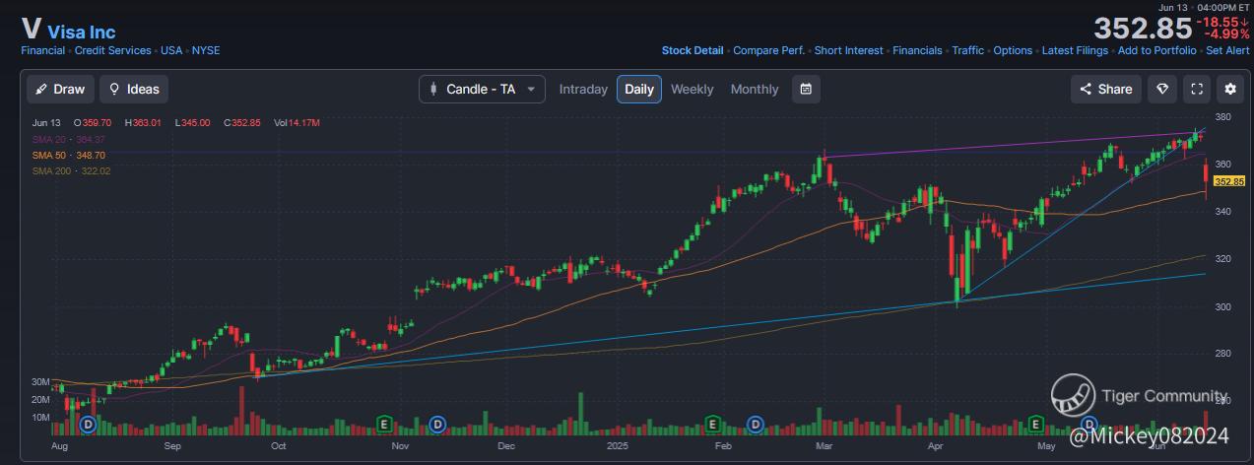1254x465 pixels.
Task: Open Financials link in top bar
Action: coord(917,50)
